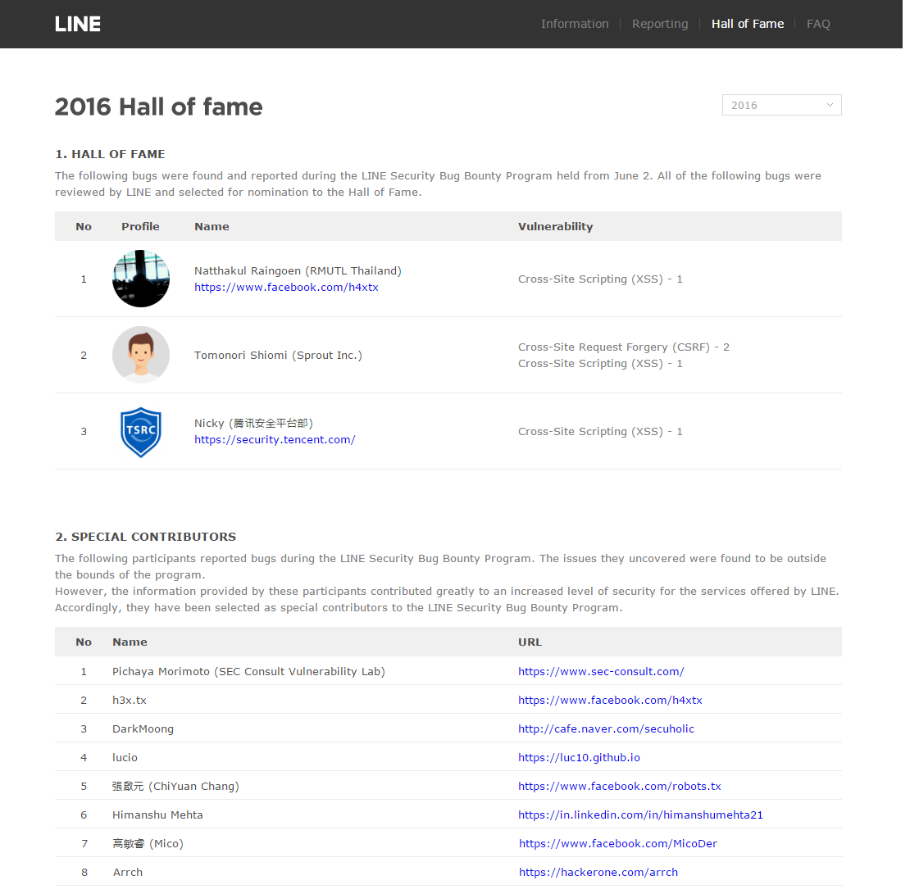Click h3x.tx's facebook URL in contributors table

click(610, 701)
